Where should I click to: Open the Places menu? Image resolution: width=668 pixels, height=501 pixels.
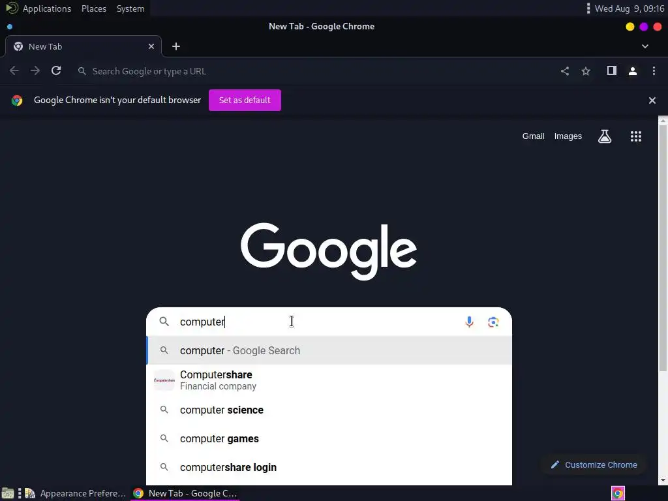coord(94,8)
